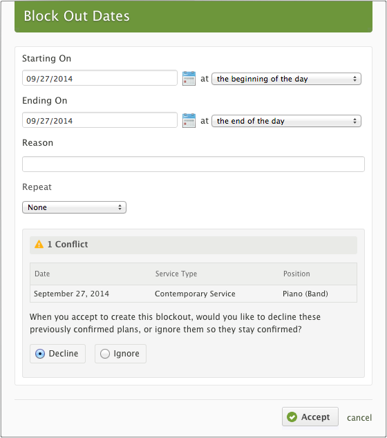Open the 'beginning of the day' dropdown
Image resolution: width=387 pixels, height=438 pixels.
[286, 79]
